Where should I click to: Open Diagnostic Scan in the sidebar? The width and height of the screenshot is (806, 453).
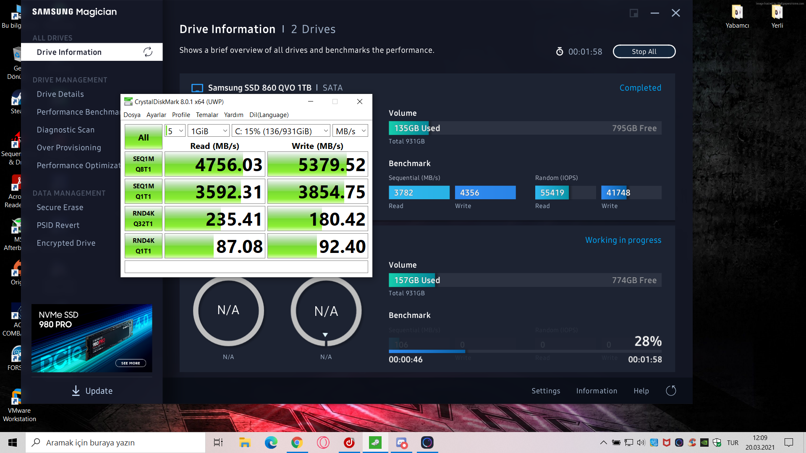coord(65,130)
